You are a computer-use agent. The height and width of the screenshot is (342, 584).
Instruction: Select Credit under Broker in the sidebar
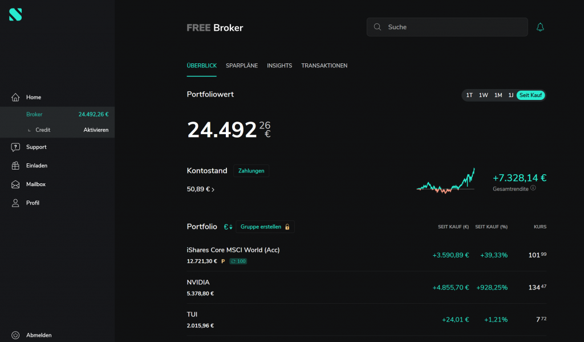44,130
